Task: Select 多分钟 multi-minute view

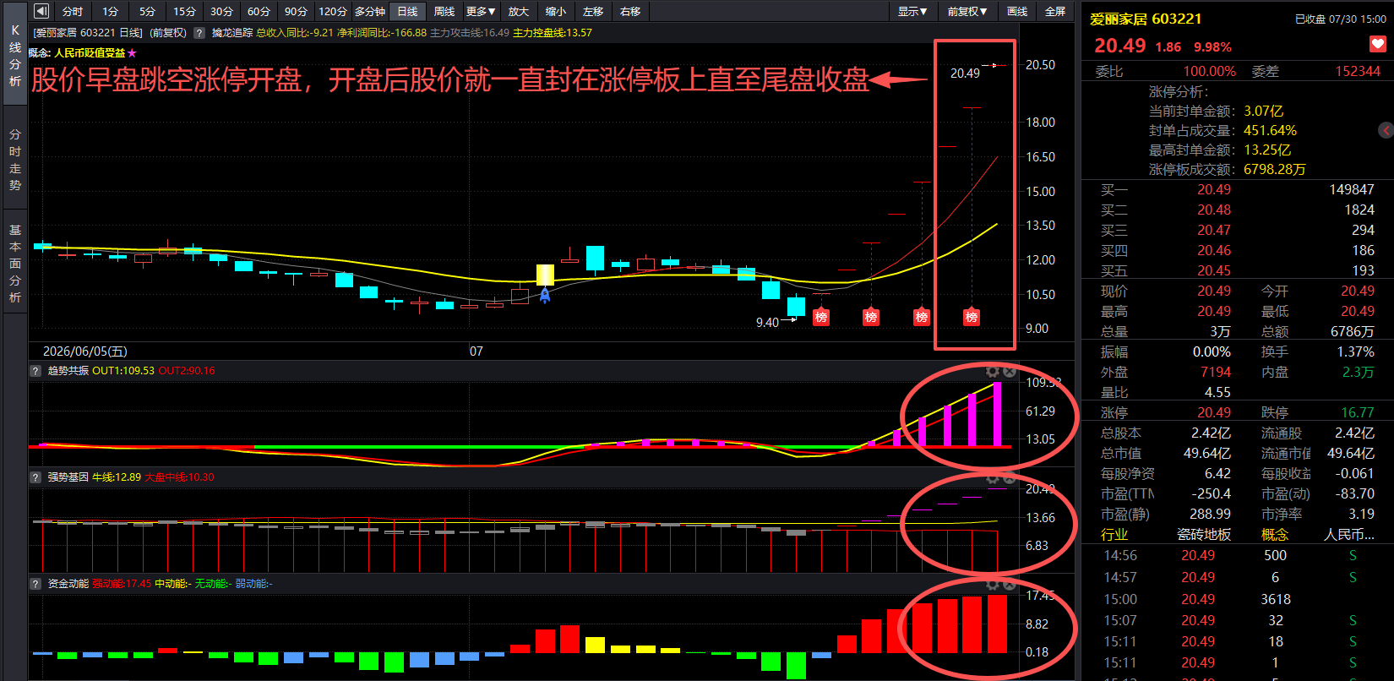Action: click(370, 11)
